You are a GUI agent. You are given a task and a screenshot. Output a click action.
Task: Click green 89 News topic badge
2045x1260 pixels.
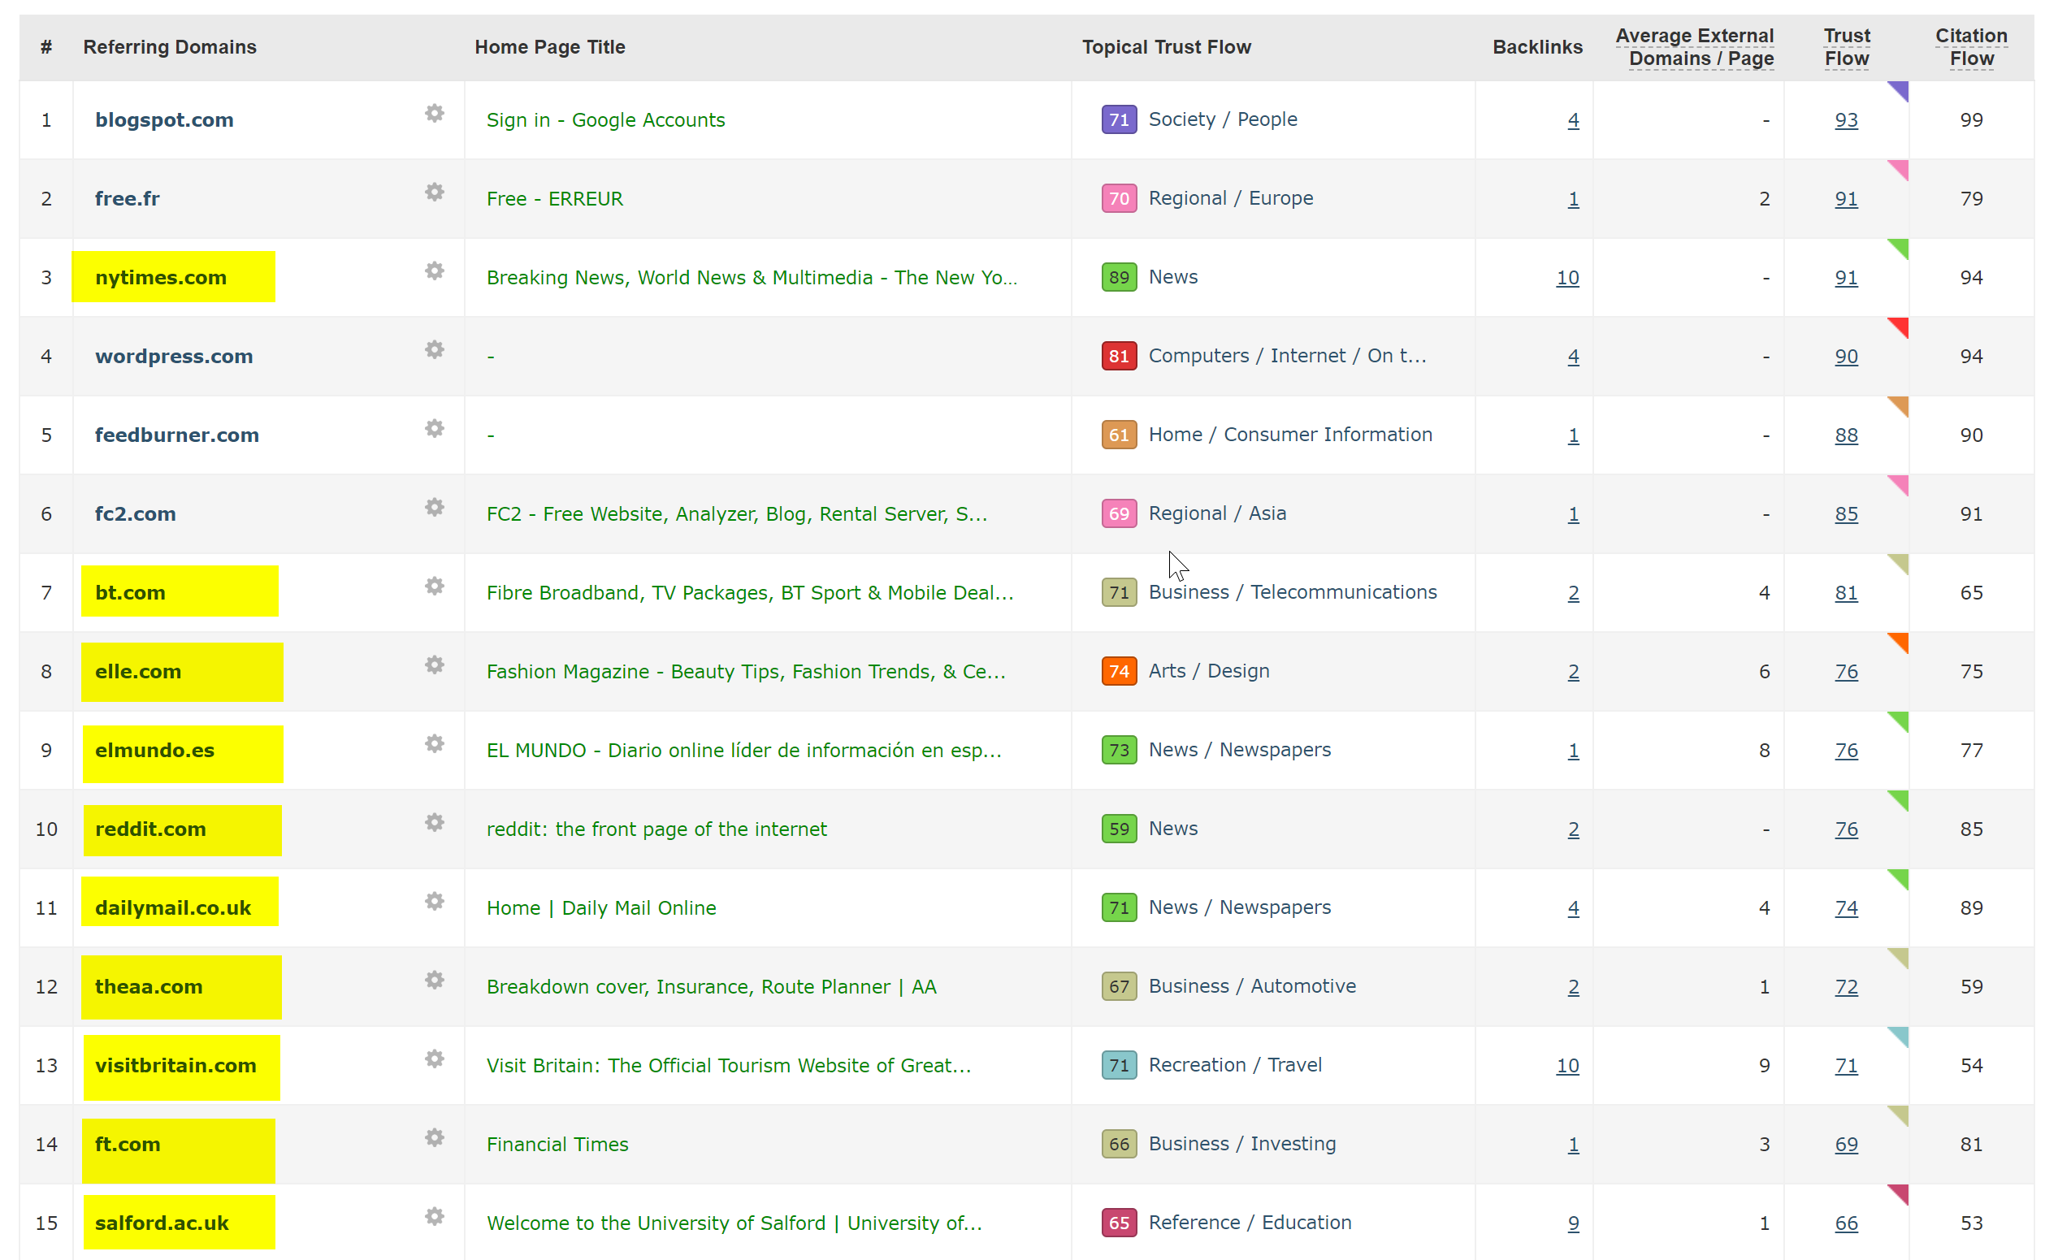coord(1119,278)
